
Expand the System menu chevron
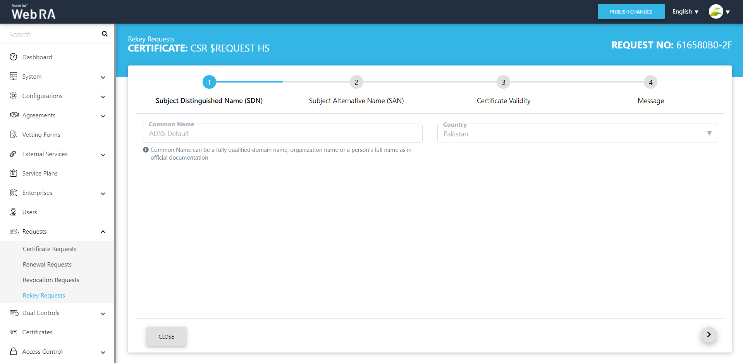(103, 77)
